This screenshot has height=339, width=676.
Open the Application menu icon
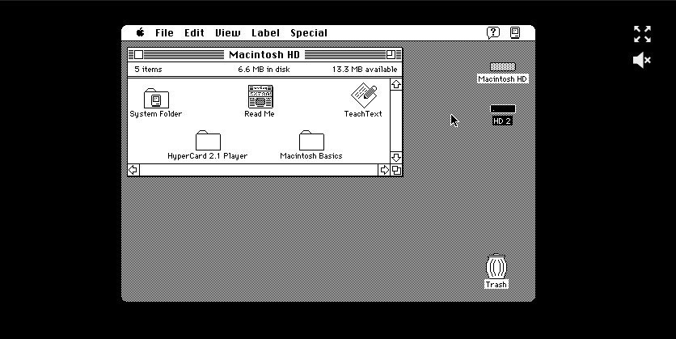tap(515, 33)
